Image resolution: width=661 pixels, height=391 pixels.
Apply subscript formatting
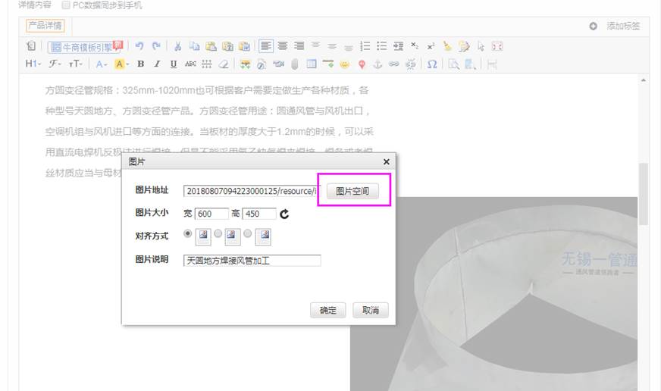(x=415, y=46)
